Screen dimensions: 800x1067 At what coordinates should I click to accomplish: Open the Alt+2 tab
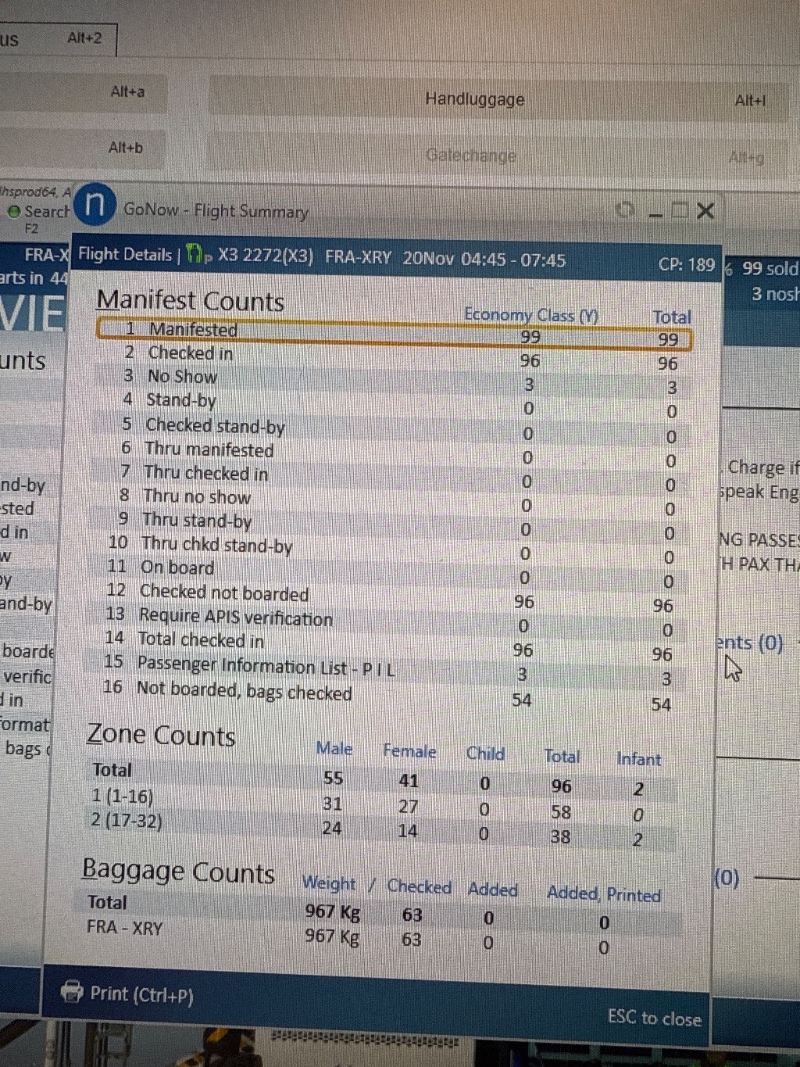[84, 38]
